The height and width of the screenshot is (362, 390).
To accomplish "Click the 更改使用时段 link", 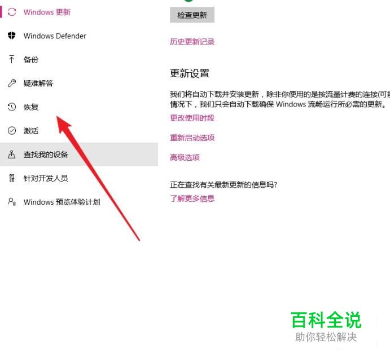I will pos(192,118).
